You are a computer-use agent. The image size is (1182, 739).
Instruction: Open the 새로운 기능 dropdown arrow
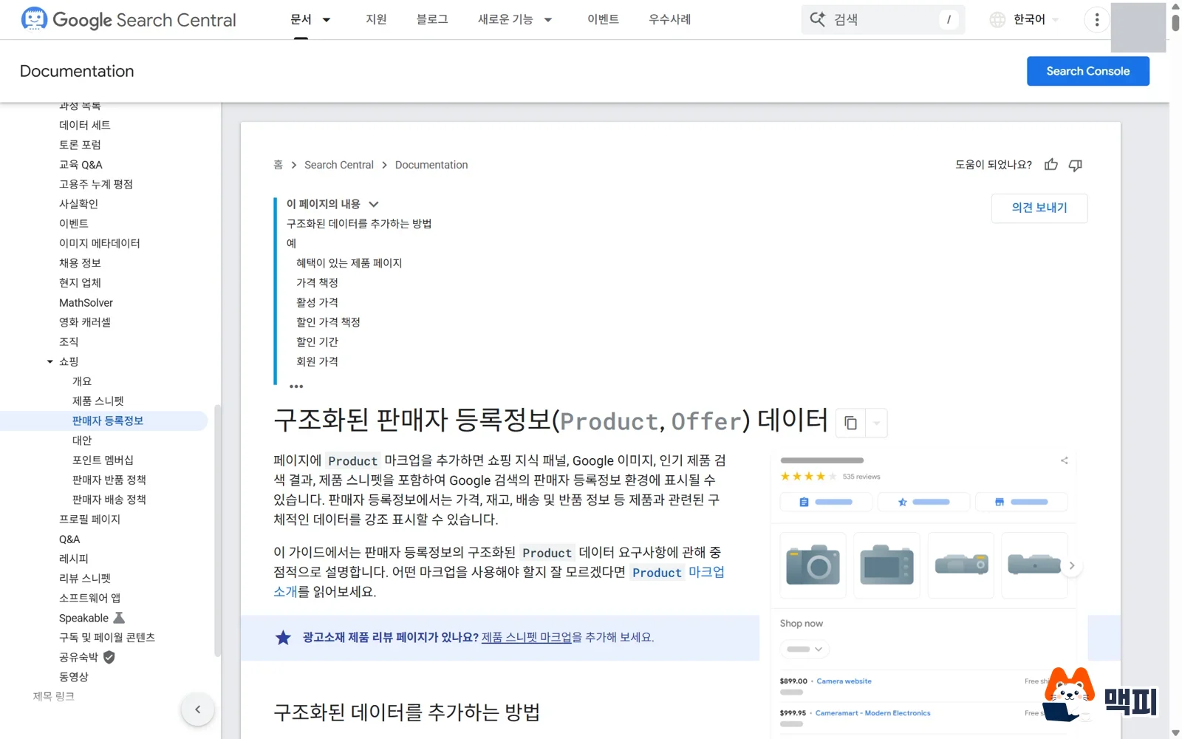pyautogui.click(x=548, y=20)
